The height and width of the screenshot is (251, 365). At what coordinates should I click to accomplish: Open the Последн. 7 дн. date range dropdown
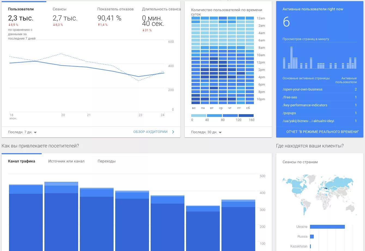pyautogui.click(x=22, y=132)
